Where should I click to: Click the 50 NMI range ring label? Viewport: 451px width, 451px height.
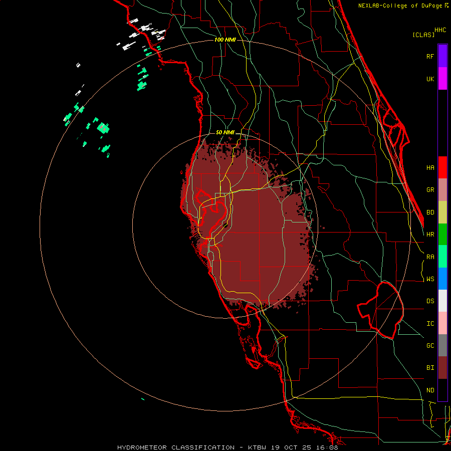coord(225,132)
